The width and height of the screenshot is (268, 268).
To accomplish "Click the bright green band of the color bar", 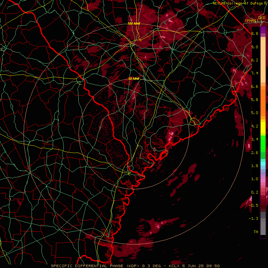I will 263,144.
